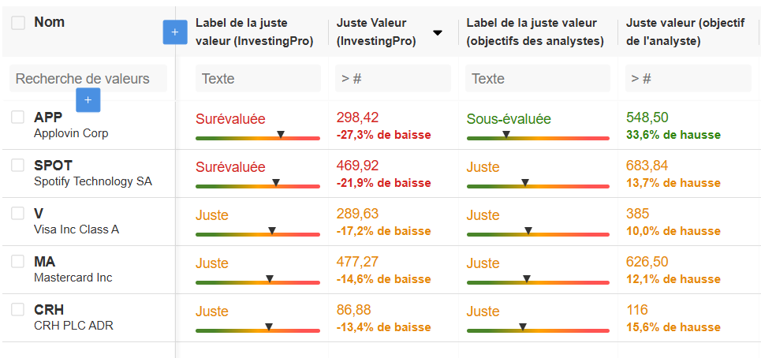This screenshot has width=761, height=358.
Task: Click the number filter under Juste Valeur InvestingPro
Action: click(x=393, y=78)
